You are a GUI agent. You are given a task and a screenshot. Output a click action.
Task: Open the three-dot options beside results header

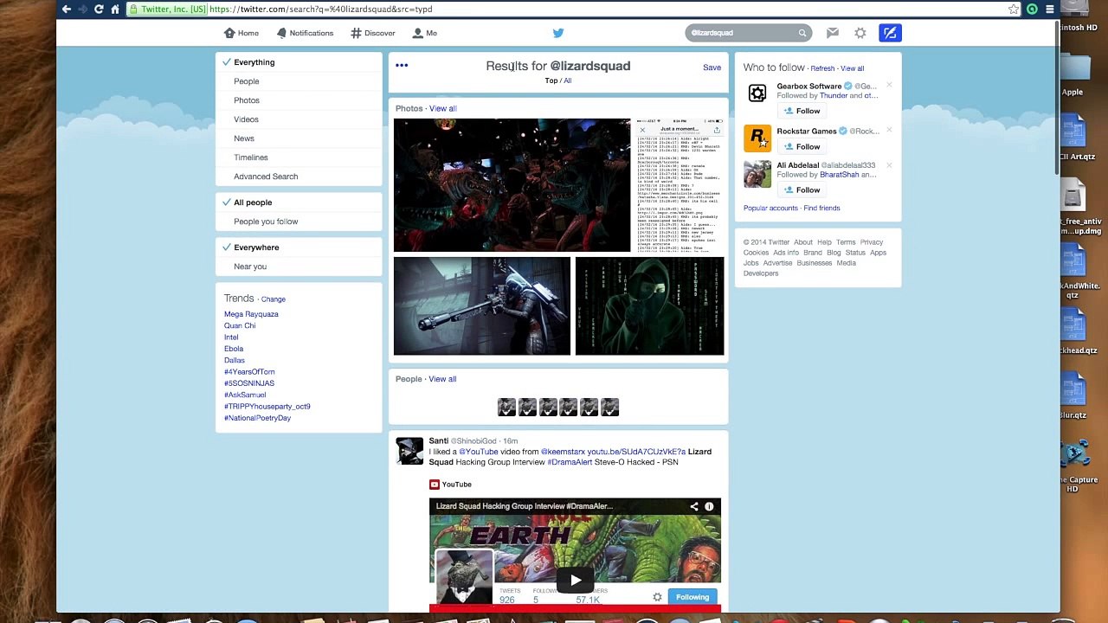click(x=402, y=65)
